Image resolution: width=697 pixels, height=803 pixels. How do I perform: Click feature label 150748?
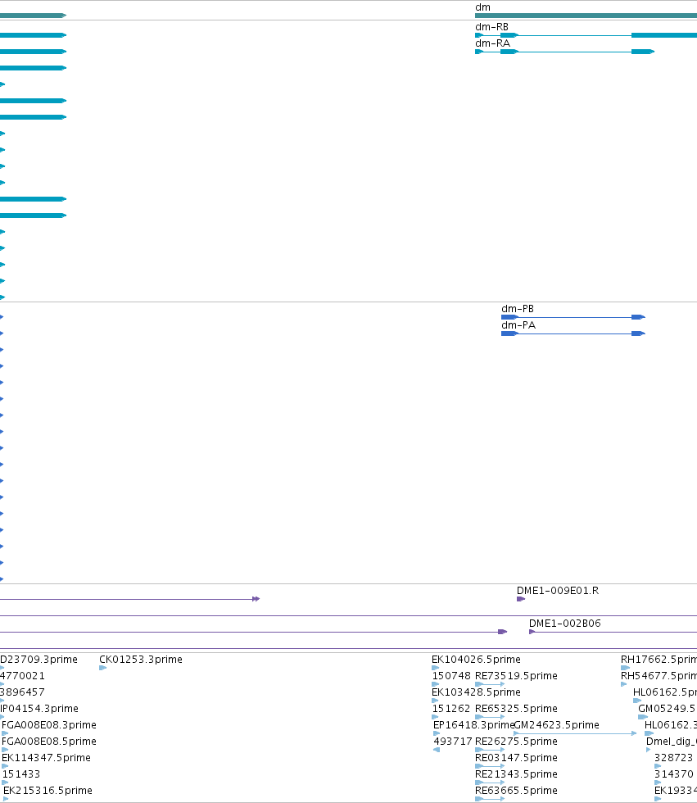pyautogui.click(x=450, y=676)
